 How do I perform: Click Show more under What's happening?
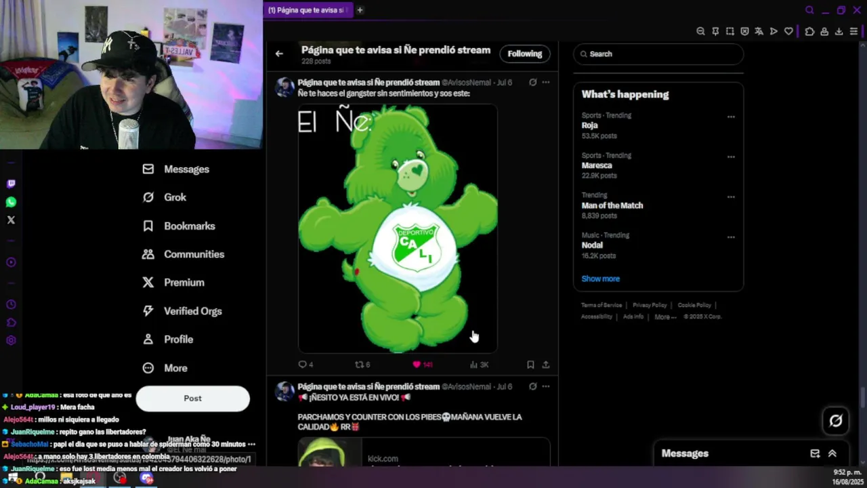tap(600, 279)
